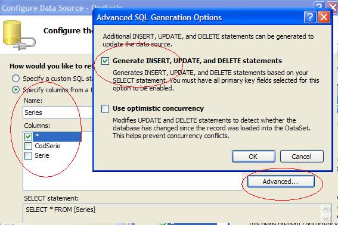Uncheck Generate INSERT, UPDATE, and DELETE statements
The height and width of the screenshot is (225, 338).
tap(105, 61)
